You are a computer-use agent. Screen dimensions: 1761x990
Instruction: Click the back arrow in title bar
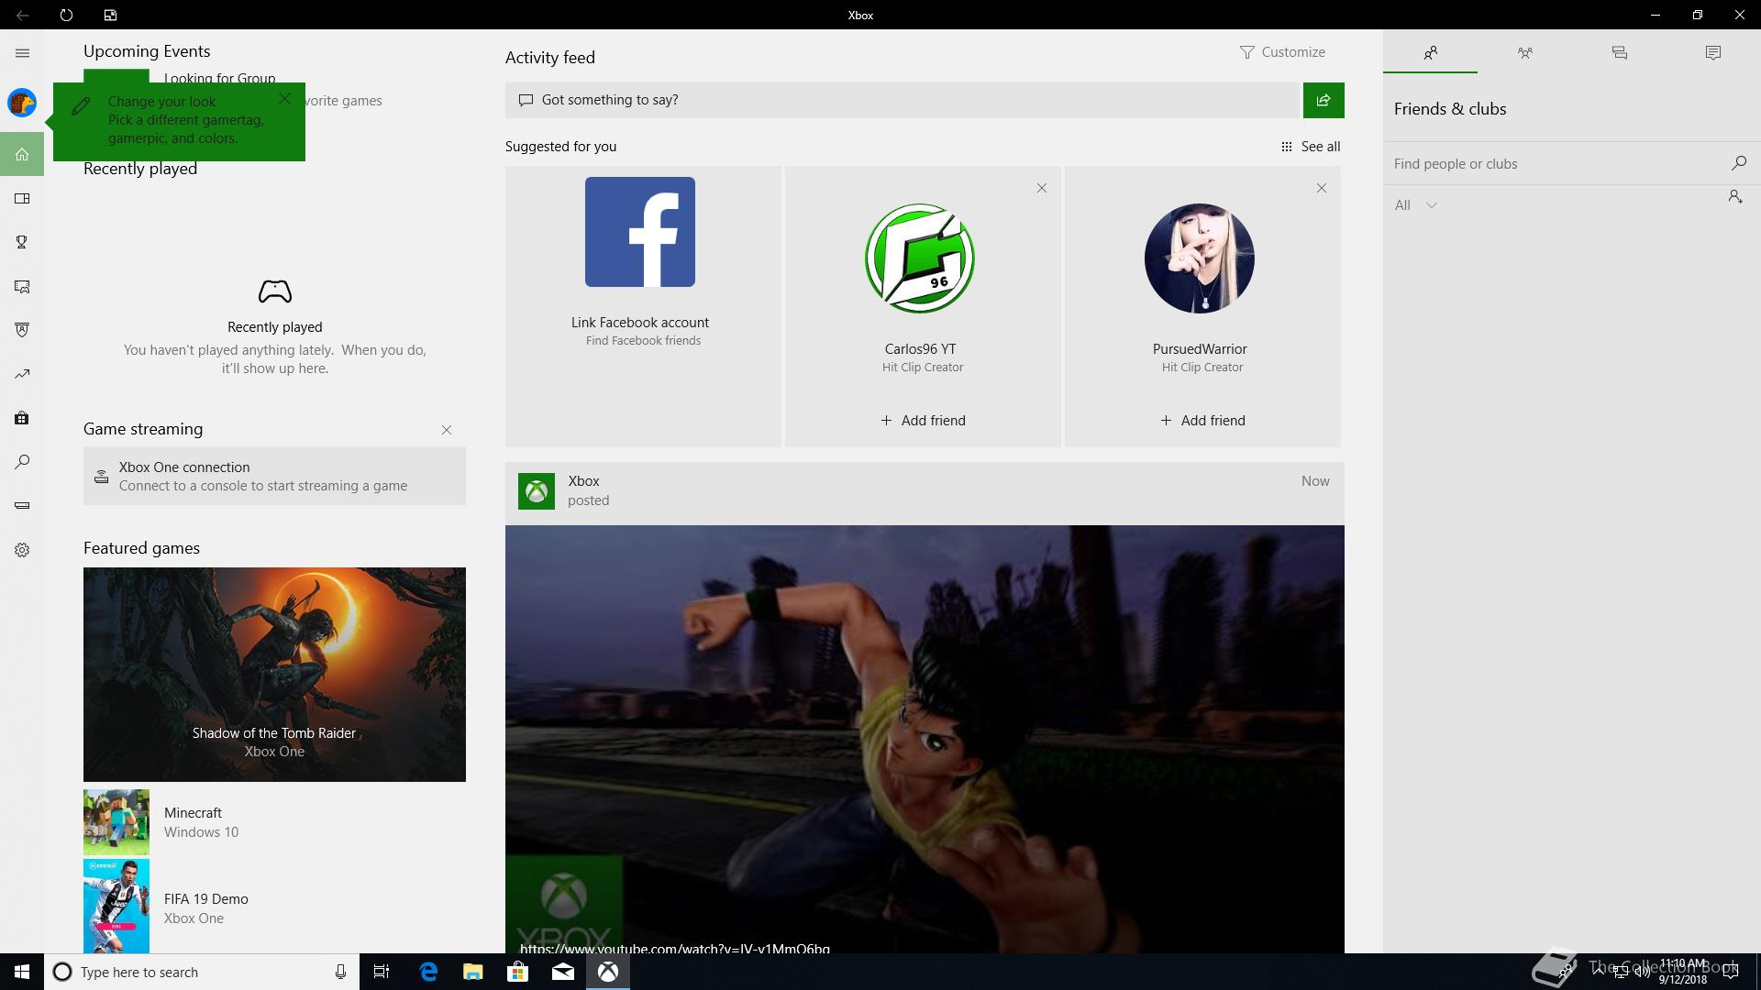coord(22,15)
